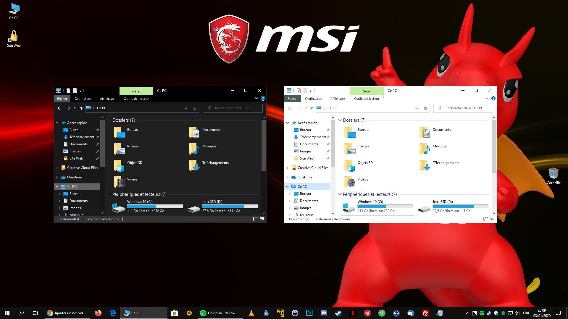
Task: Click Bureau folder in dark Explorer window
Action: point(126,132)
